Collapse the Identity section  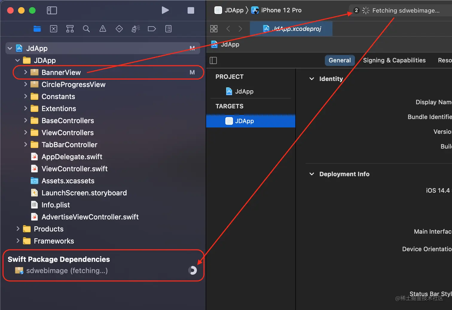point(312,79)
